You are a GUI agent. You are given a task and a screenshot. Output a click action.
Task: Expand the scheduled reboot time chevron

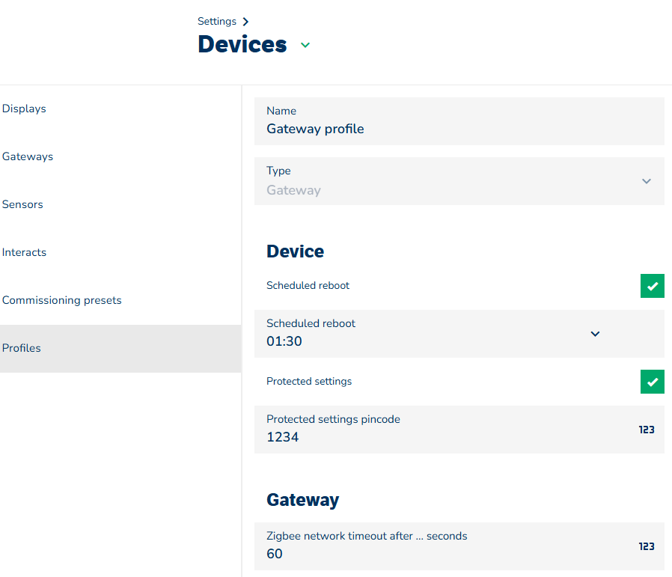point(595,334)
